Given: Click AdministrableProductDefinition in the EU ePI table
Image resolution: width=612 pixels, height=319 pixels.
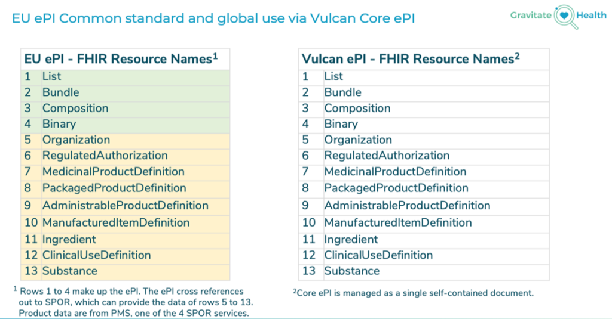Looking at the screenshot, I should pos(125,206).
